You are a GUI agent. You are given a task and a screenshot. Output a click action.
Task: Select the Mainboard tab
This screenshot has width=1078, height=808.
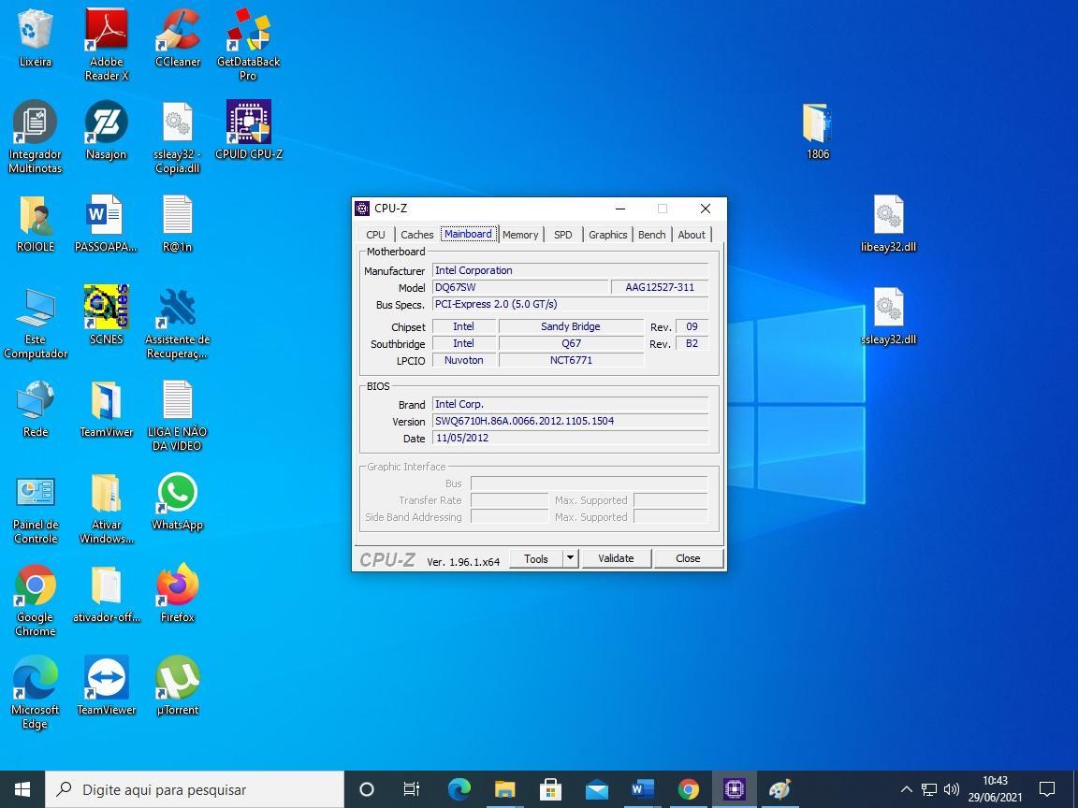[468, 234]
